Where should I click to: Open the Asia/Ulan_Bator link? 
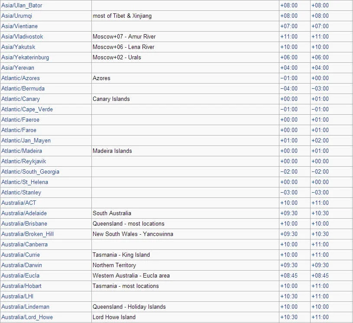pos(22,5)
